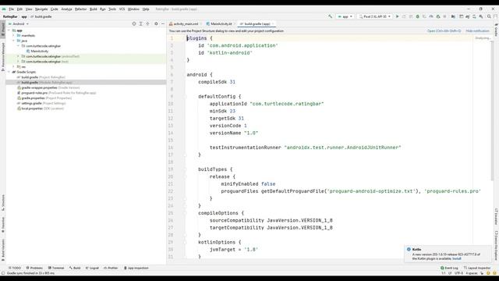
Task: Close the build.gradle (:app) editor tab
Action: point(273,24)
